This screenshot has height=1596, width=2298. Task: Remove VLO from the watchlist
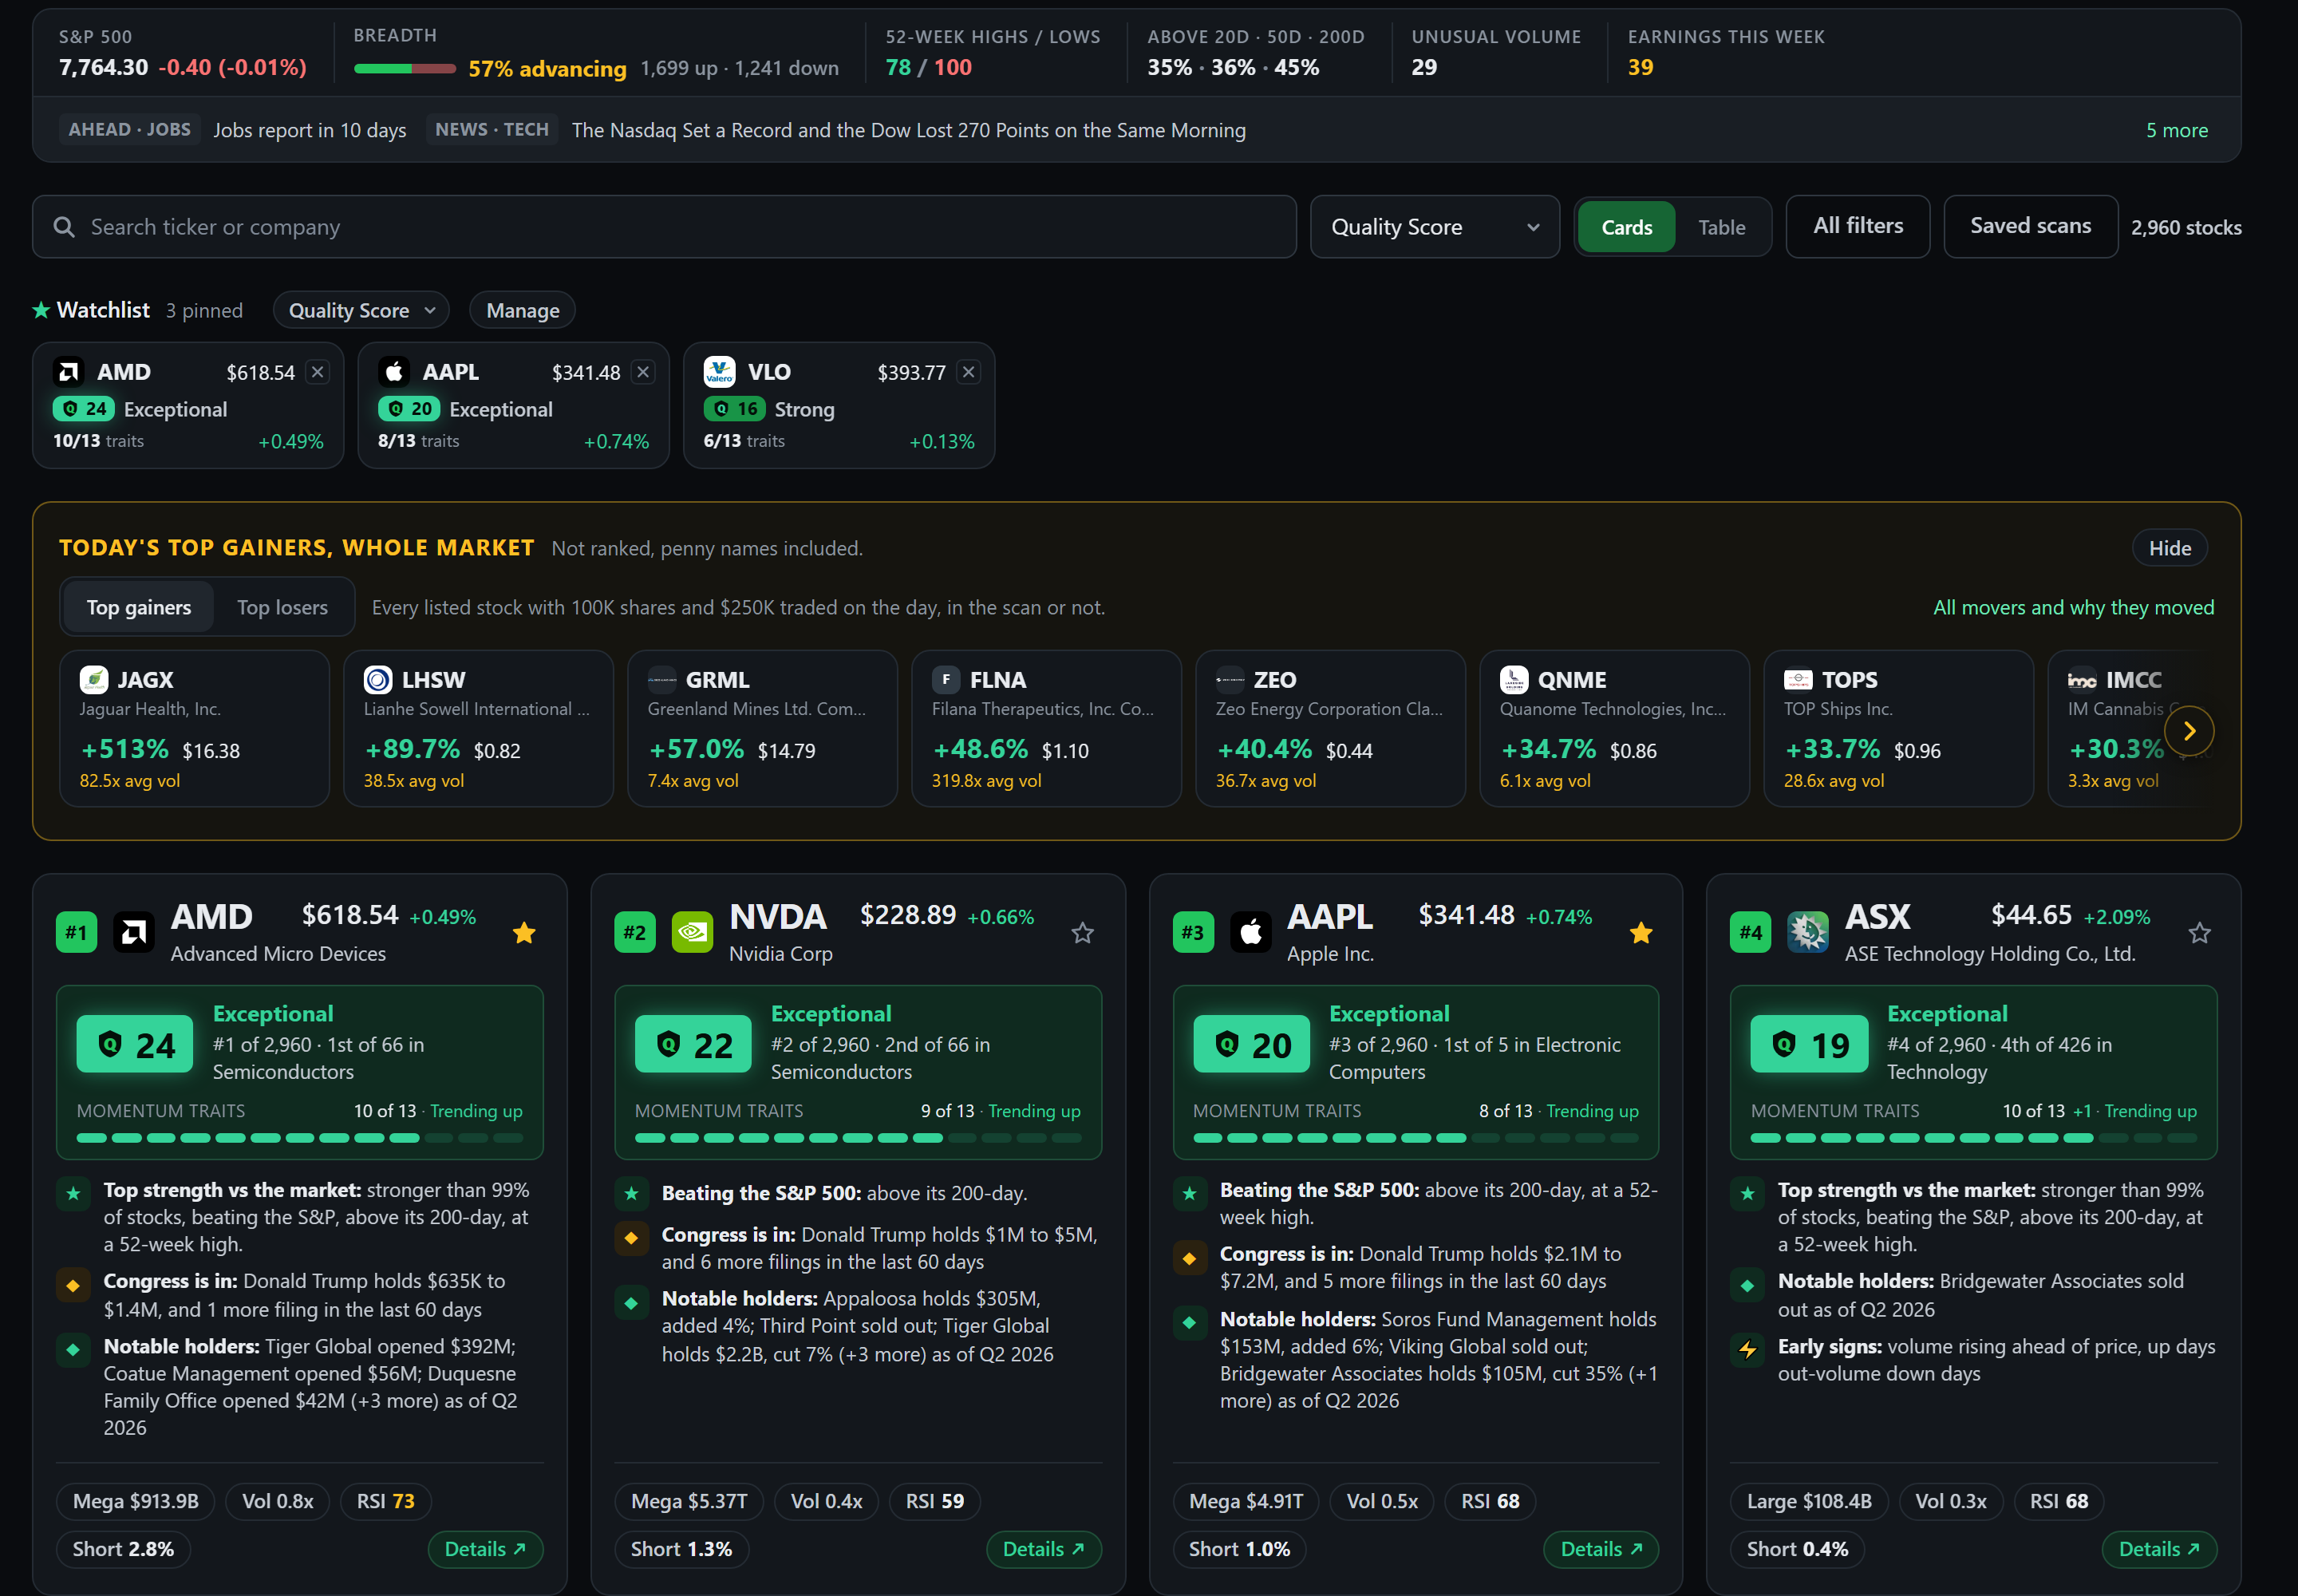tap(968, 372)
